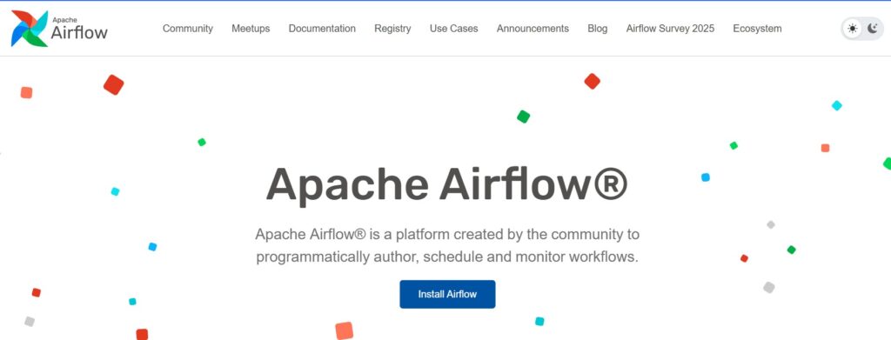This screenshot has height=340, width=891.
Task: Open the Documentation link
Action: 322,29
